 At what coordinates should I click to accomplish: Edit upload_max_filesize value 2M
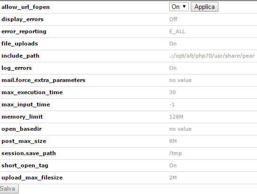173,178
